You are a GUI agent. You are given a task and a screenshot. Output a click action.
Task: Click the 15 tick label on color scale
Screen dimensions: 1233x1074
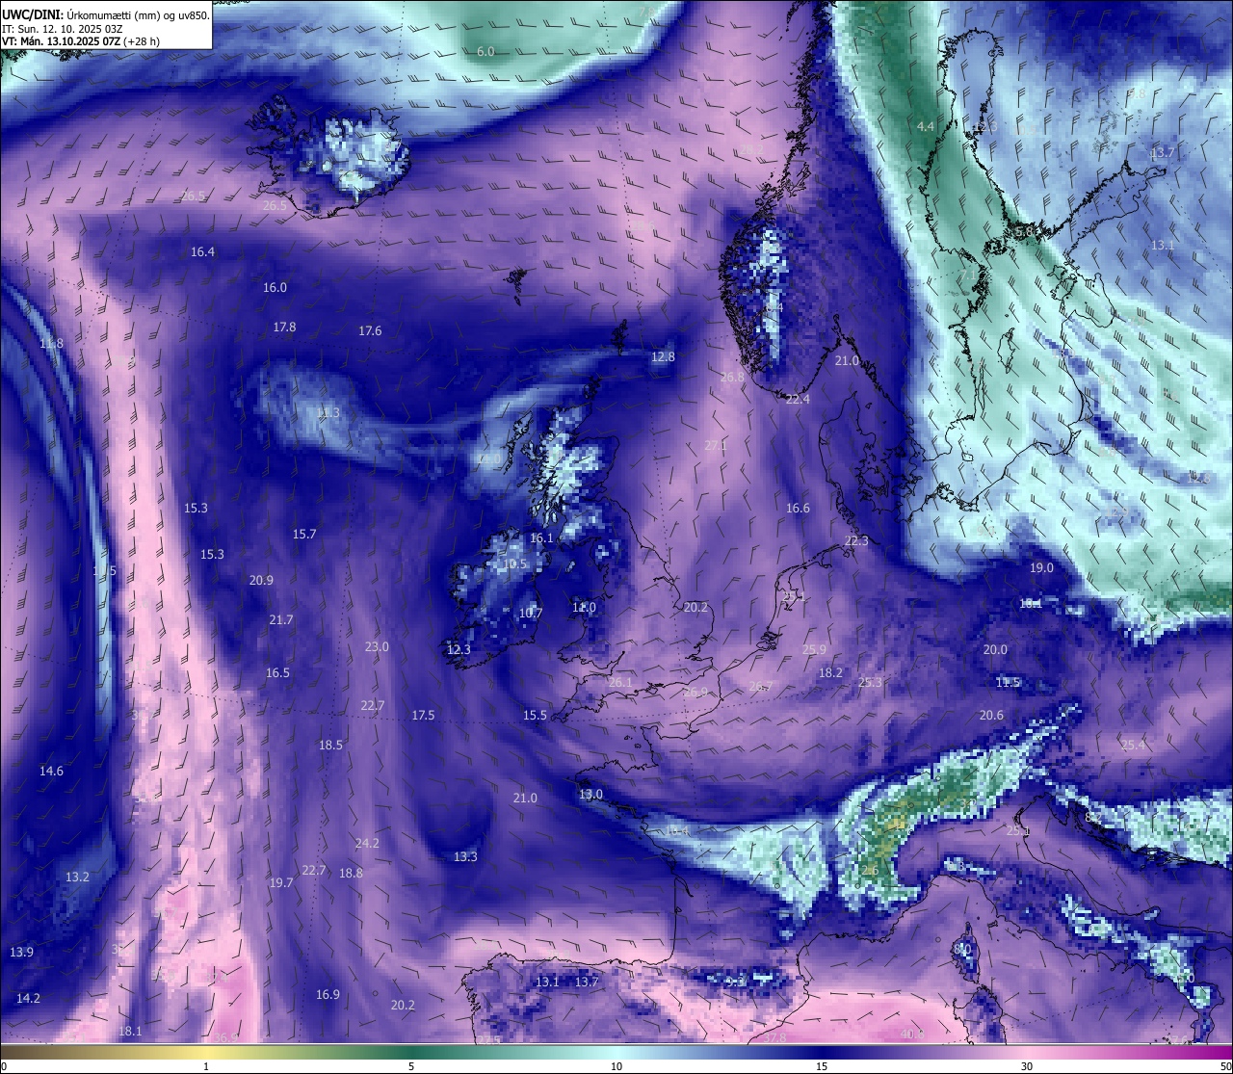822,1066
